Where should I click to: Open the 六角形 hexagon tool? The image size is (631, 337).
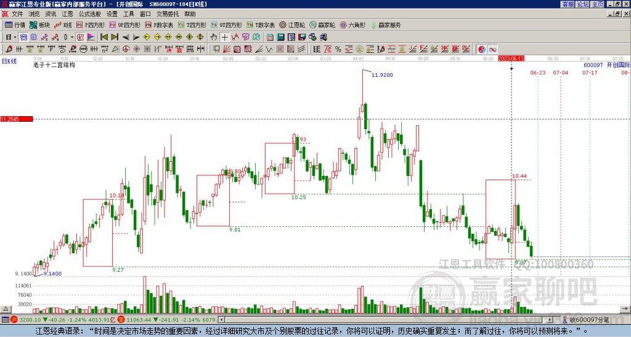pyautogui.click(x=352, y=25)
